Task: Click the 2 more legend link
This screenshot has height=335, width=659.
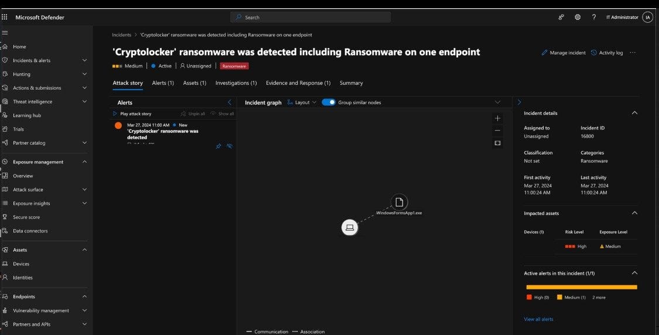Action: (599, 297)
